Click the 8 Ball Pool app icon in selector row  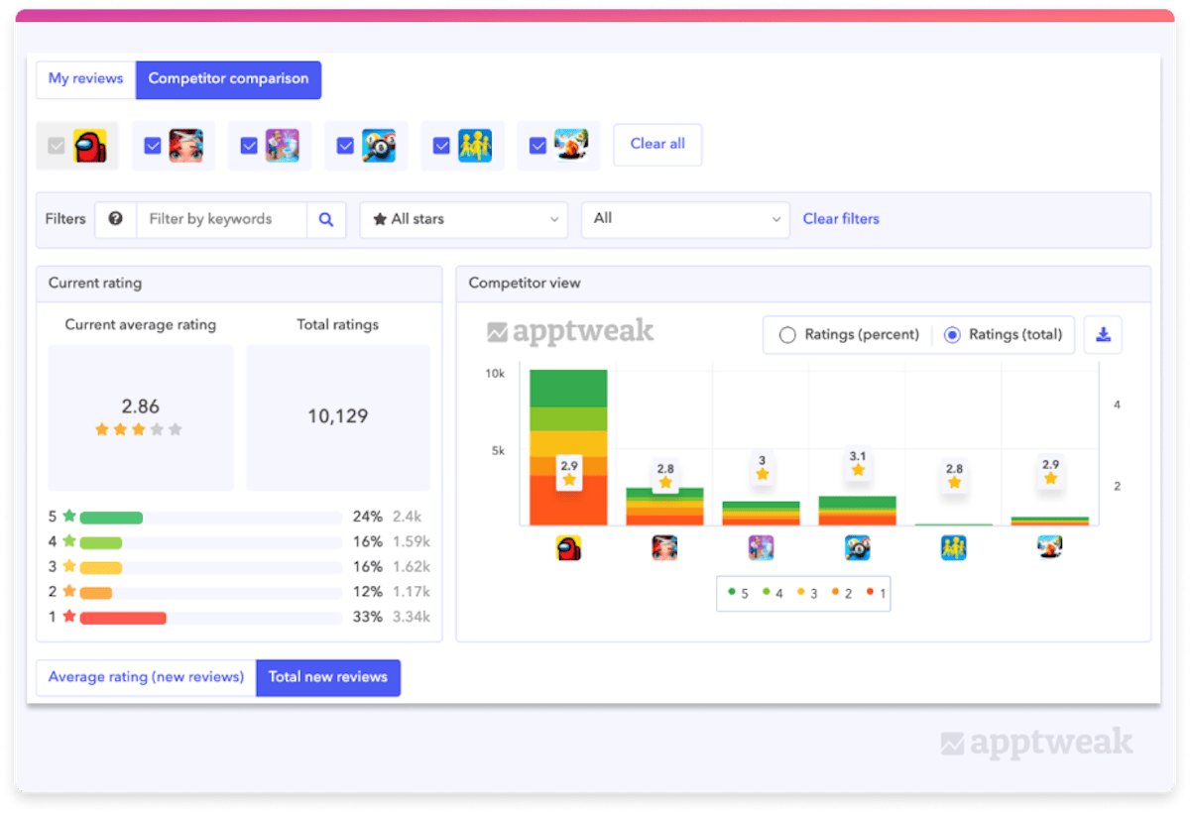click(x=378, y=146)
